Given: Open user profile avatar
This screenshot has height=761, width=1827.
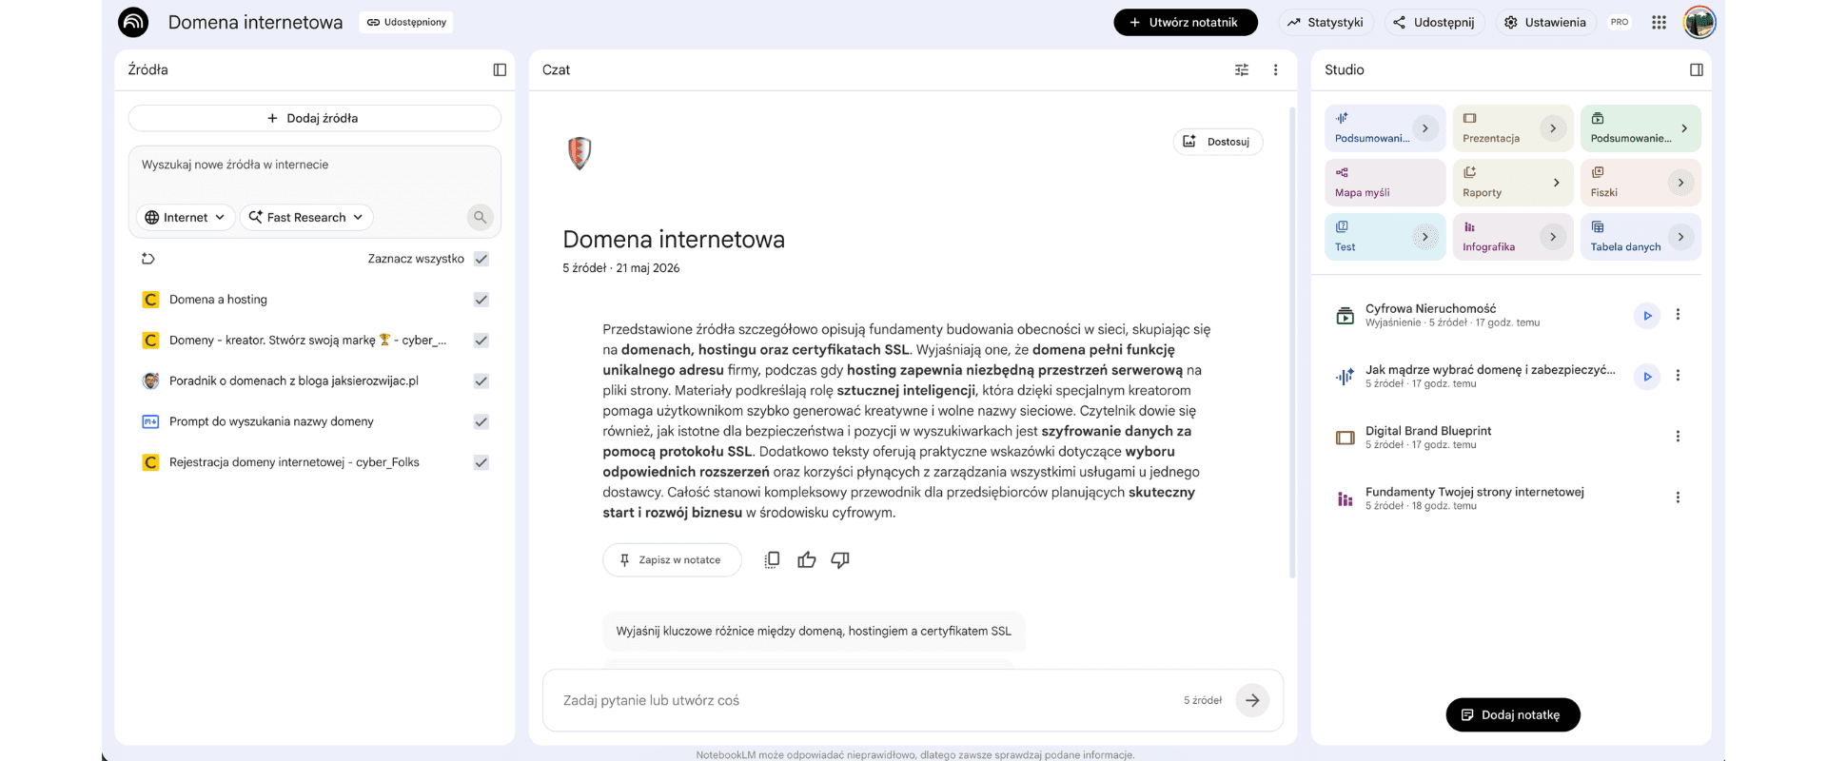Looking at the screenshot, I should pos(1699,22).
